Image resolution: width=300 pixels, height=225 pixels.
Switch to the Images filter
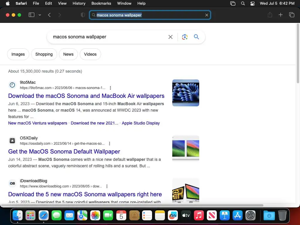coord(18,54)
